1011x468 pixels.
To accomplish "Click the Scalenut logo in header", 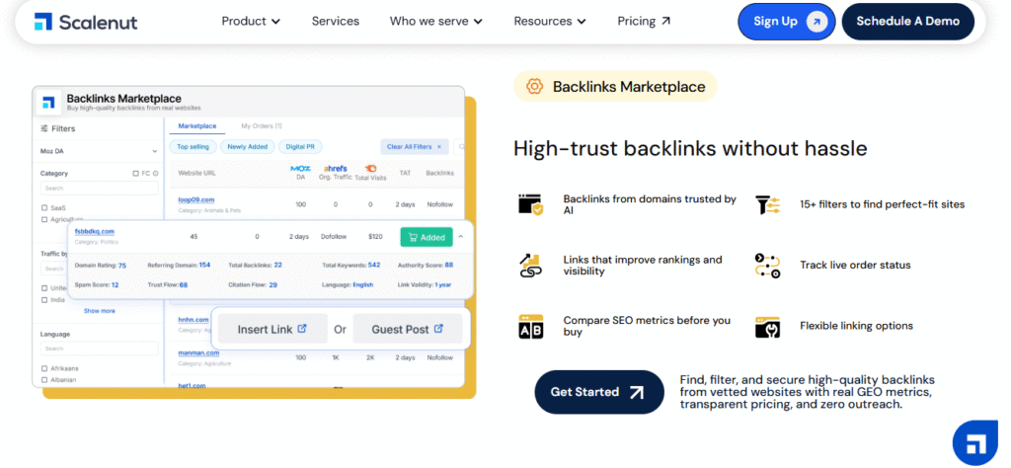I will 85,22.
